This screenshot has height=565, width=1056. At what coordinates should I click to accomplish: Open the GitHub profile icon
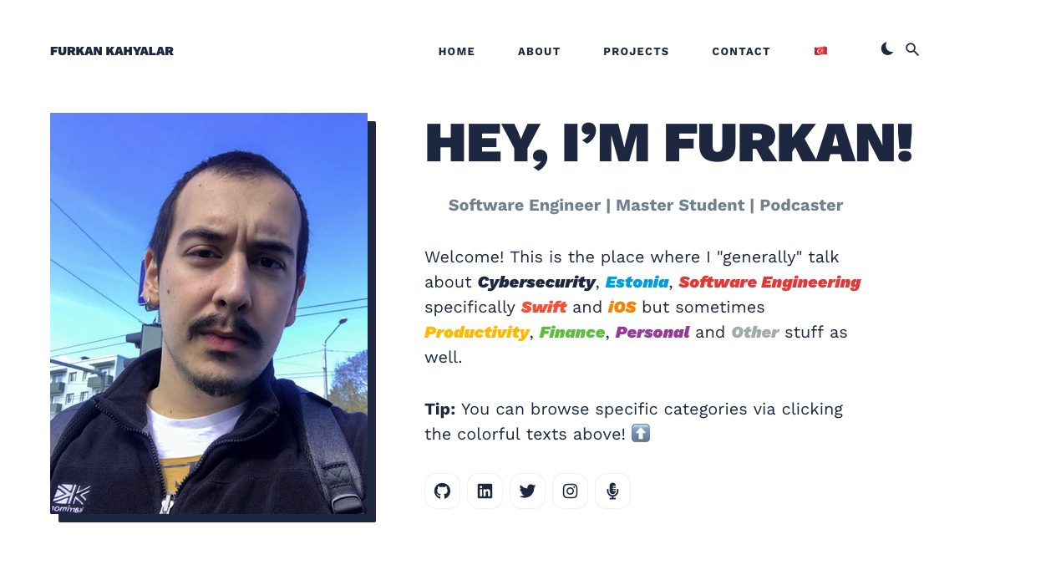coord(442,491)
